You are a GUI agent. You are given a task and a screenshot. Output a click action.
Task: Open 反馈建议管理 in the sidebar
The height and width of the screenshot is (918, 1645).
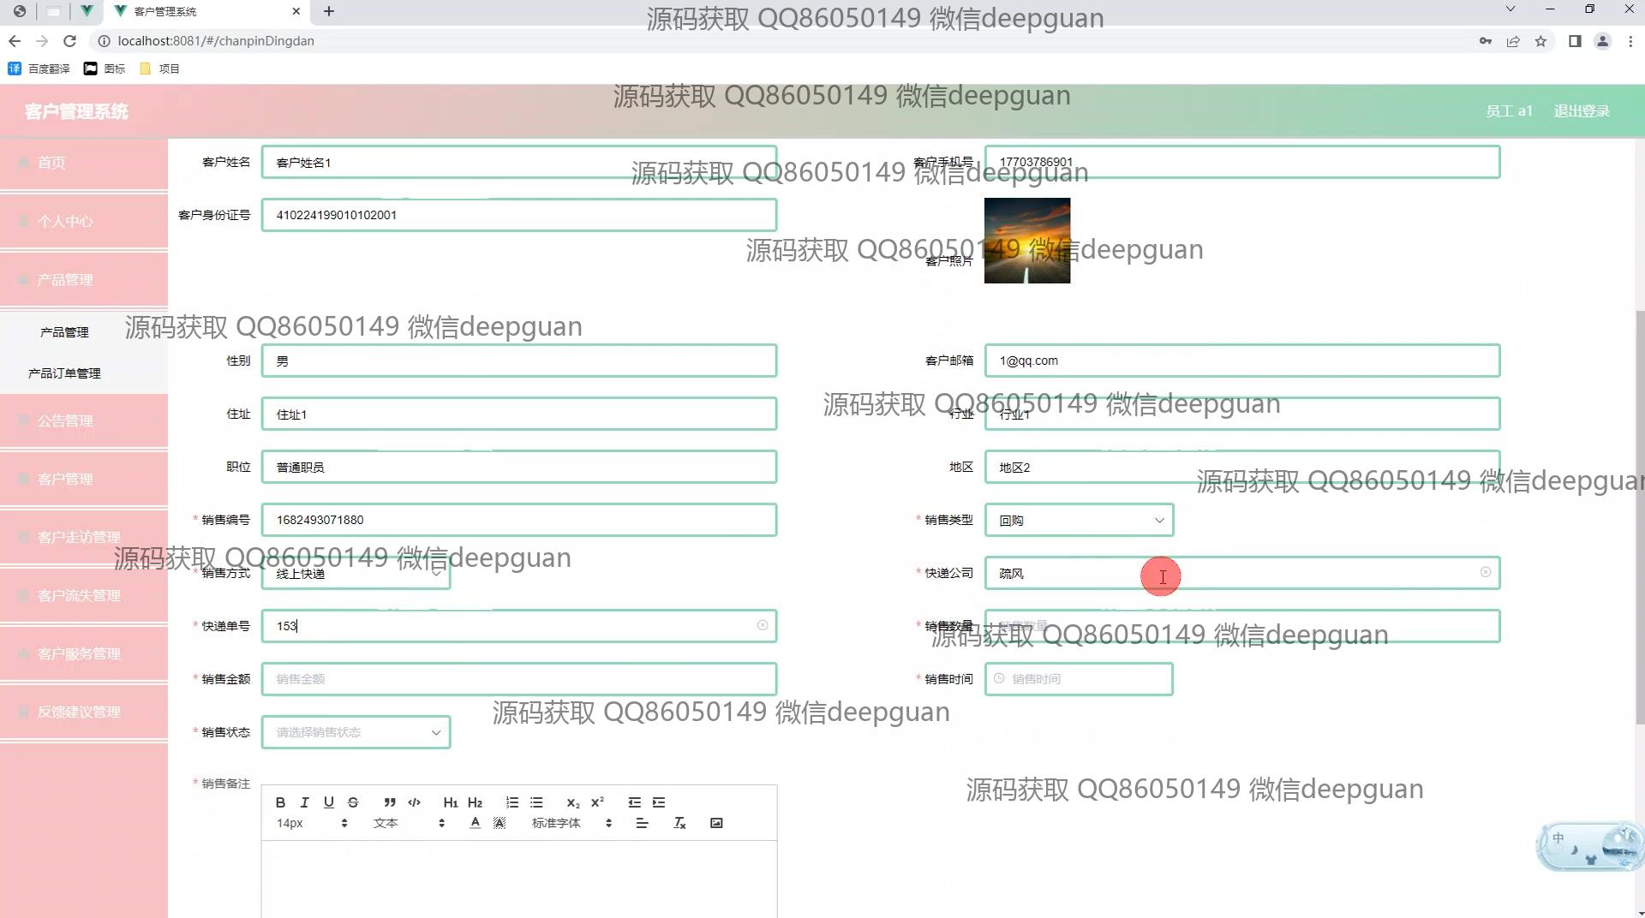coord(84,712)
